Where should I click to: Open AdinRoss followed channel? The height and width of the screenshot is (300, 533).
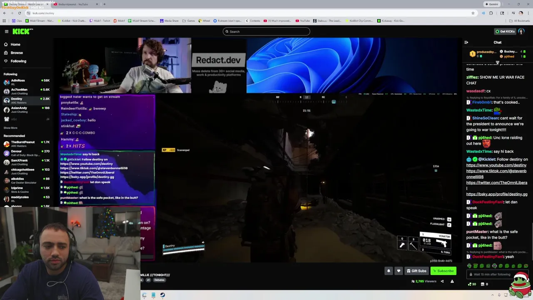click(x=26, y=82)
